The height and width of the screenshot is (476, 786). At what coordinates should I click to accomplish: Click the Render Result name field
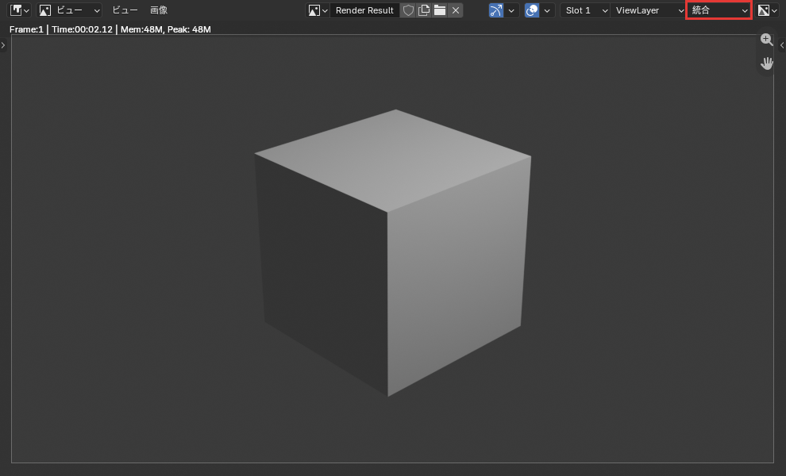pyautogui.click(x=364, y=10)
